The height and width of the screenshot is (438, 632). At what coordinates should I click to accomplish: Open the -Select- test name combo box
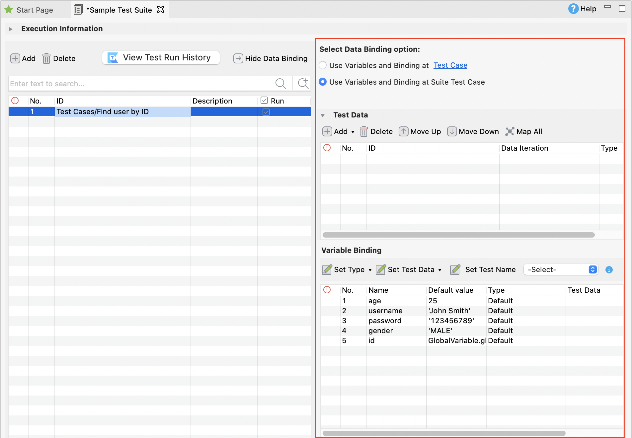[x=560, y=269]
